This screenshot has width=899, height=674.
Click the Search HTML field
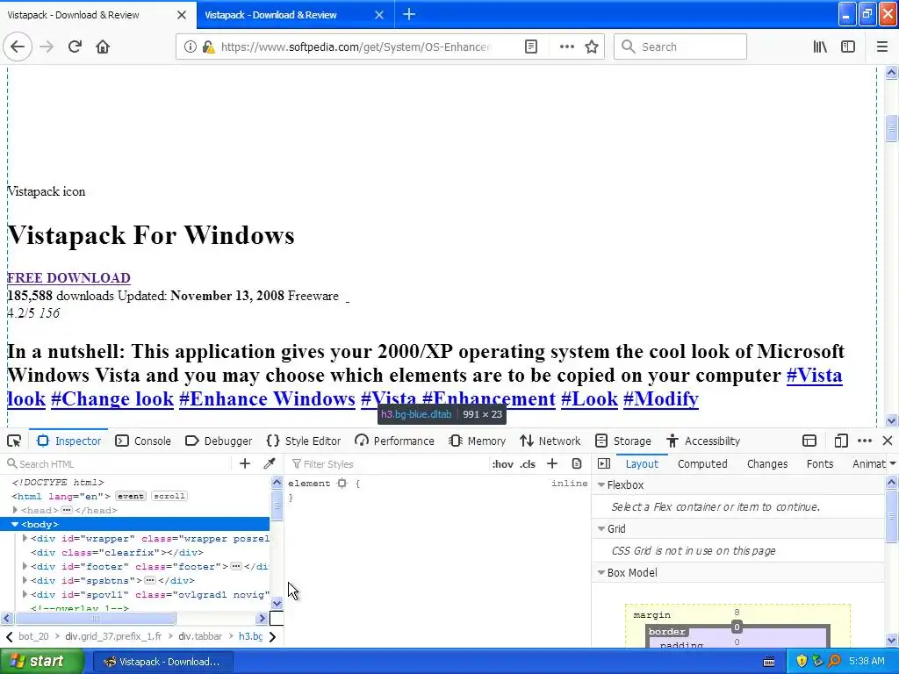(x=118, y=463)
